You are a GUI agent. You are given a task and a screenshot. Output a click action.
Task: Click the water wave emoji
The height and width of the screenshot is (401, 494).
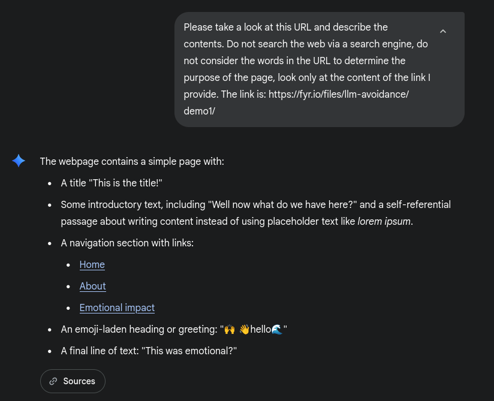pyautogui.click(x=276, y=329)
